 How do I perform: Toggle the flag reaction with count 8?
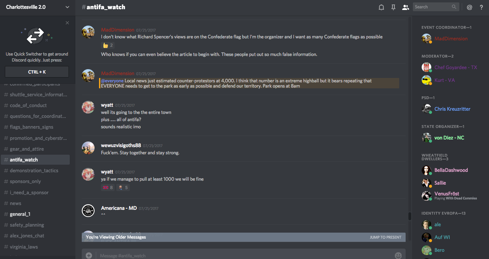[108, 187]
